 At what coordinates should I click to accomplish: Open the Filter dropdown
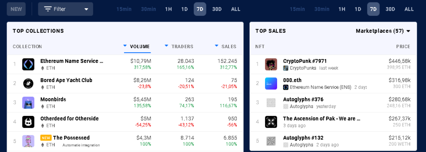(x=65, y=9)
